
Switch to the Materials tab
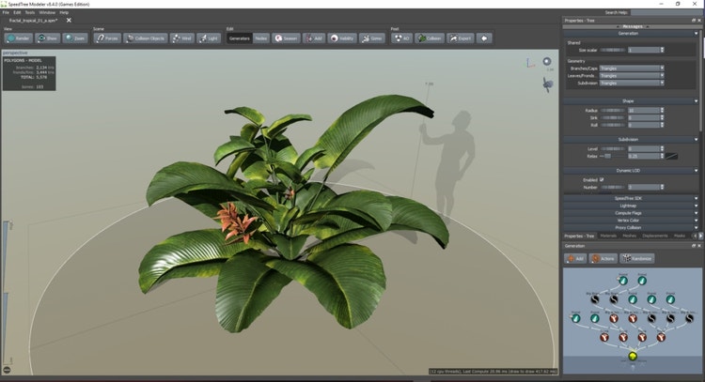coord(608,236)
